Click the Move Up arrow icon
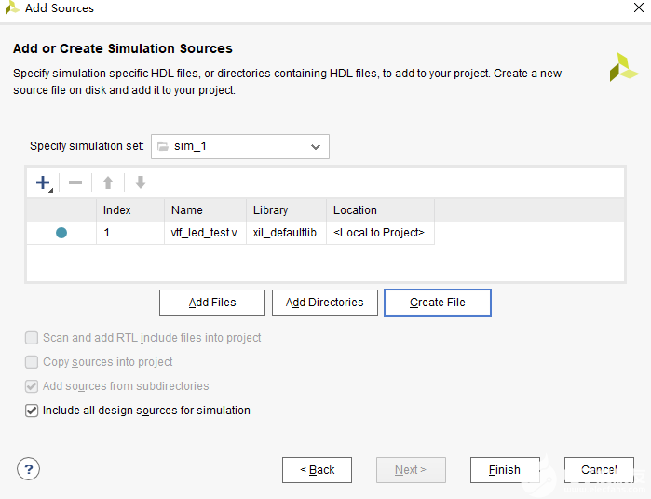This screenshot has width=651, height=499. pos(108,183)
